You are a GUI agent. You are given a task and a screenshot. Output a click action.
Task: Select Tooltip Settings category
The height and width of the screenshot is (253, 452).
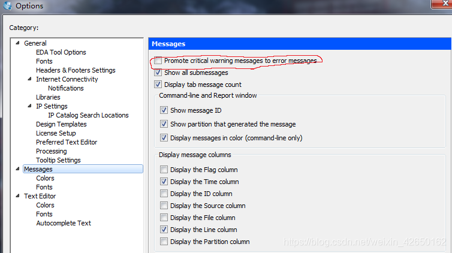(58, 160)
